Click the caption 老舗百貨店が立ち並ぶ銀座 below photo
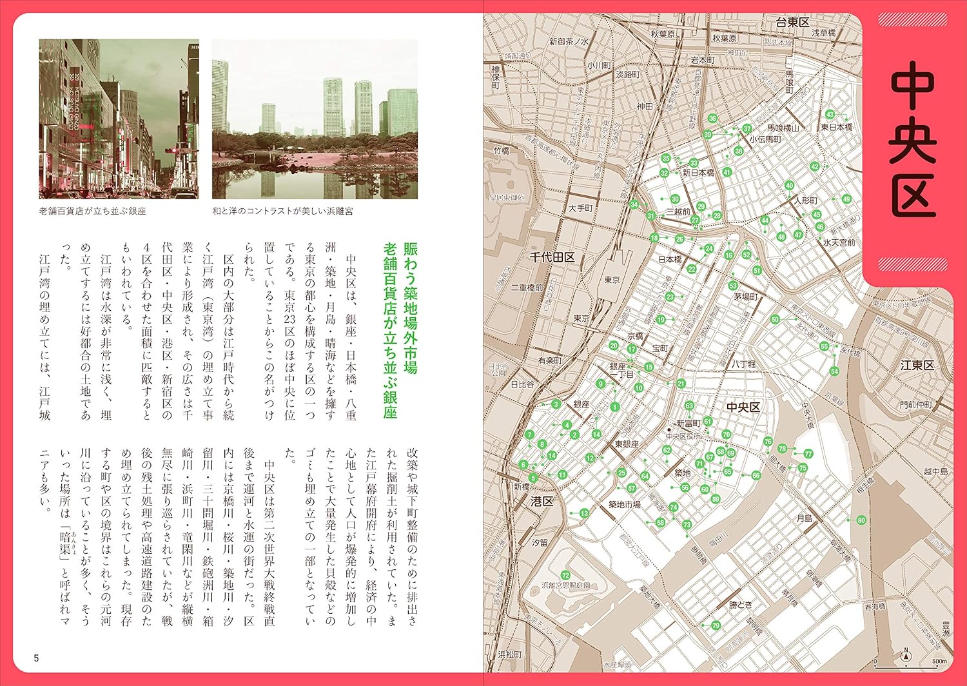 coord(93,211)
